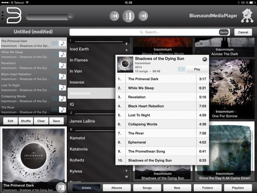
Task: Save the Untitled playlist
Action: [x=56, y=121]
